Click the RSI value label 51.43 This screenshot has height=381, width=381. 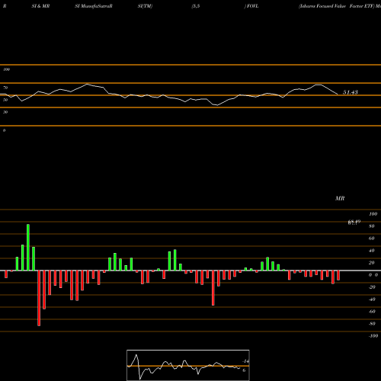pyautogui.click(x=351, y=92)
